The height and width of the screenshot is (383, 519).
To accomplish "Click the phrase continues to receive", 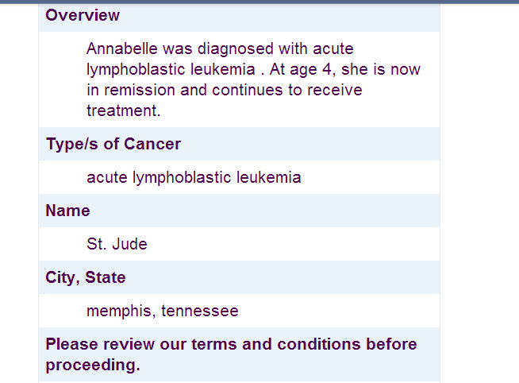I will [287, 90].
